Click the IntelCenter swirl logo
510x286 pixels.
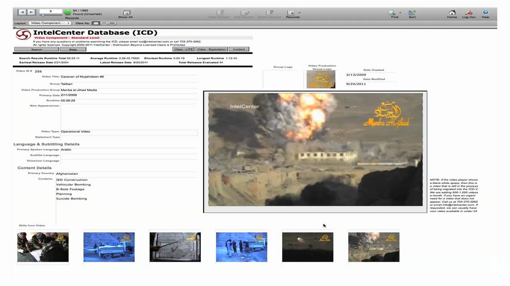23,35
